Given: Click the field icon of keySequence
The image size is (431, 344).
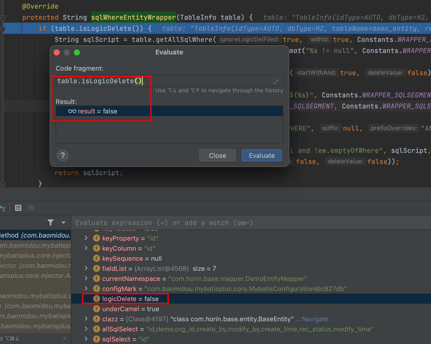Looking at the screenshot, I should click(x=97, y=258).
